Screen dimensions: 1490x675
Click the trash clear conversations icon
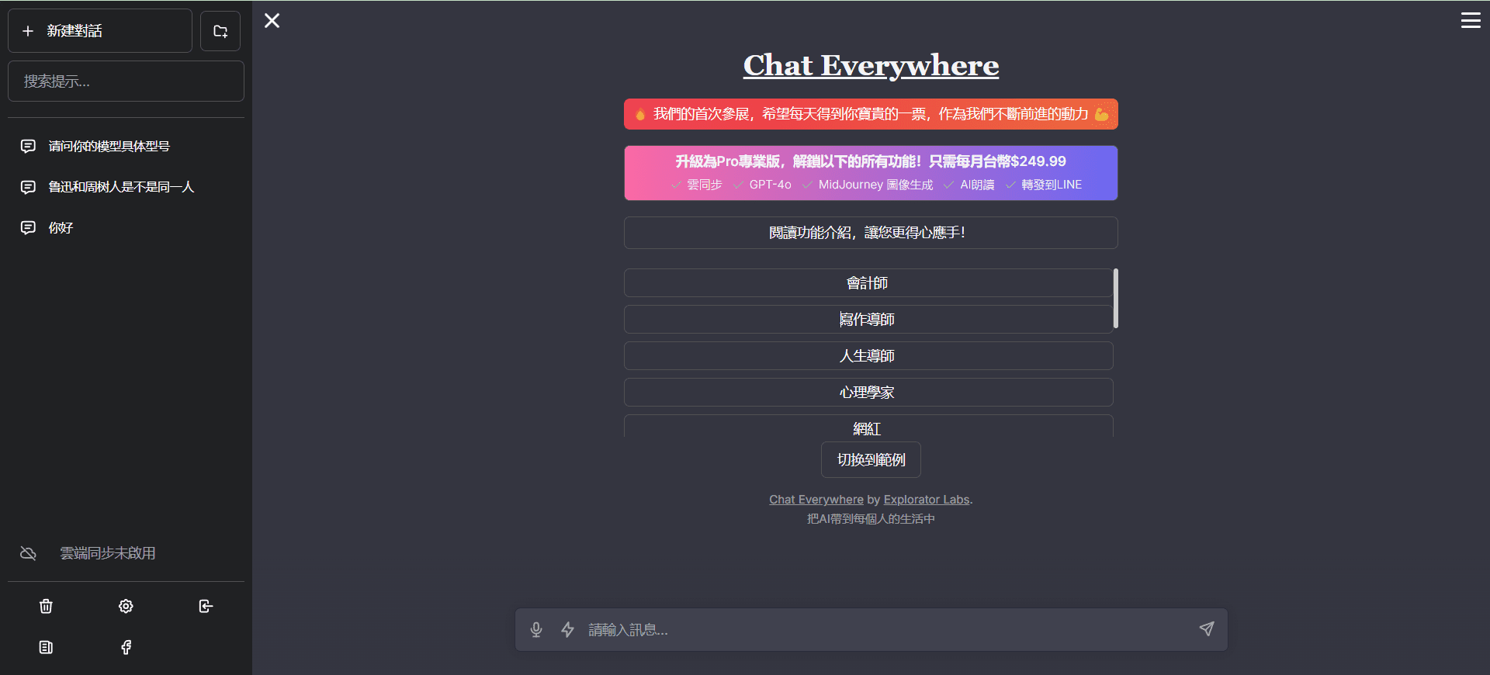point(46,606)
